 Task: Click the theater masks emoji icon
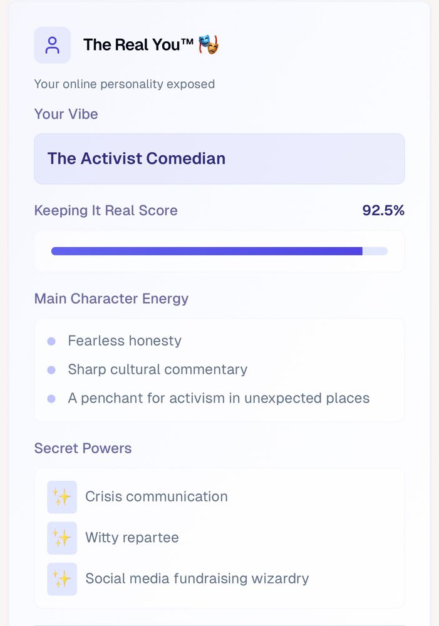[x=209, y=44]
